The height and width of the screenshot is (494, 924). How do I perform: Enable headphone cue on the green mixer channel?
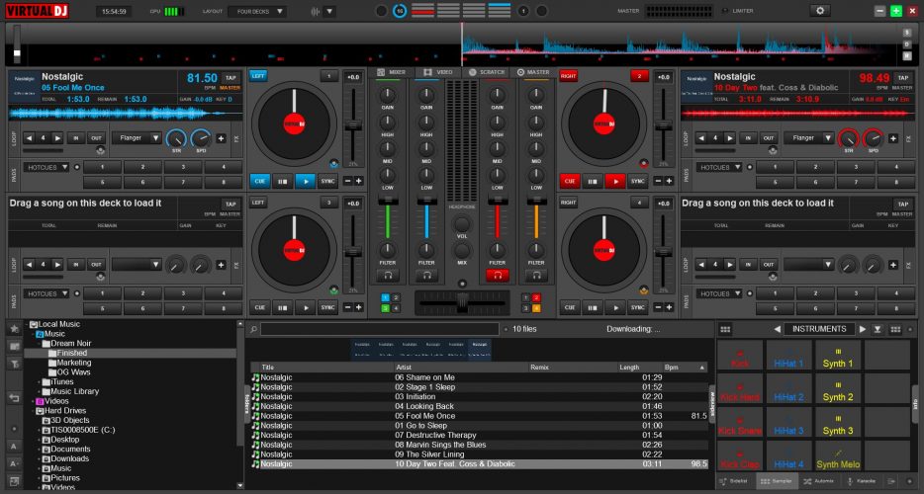pyautogui.click(x=388, y=275)
